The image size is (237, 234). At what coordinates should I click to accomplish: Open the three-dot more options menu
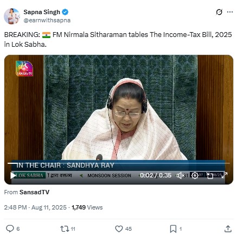230,12
